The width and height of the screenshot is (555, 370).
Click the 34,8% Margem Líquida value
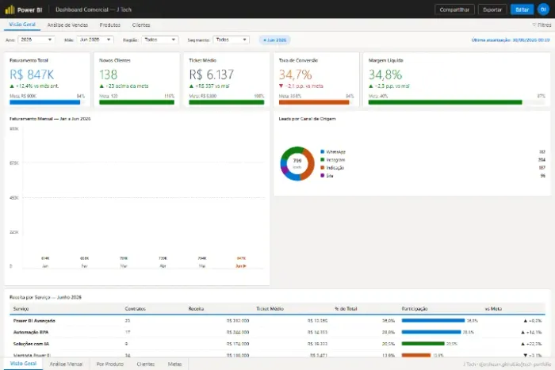click(x=385, y=74)
